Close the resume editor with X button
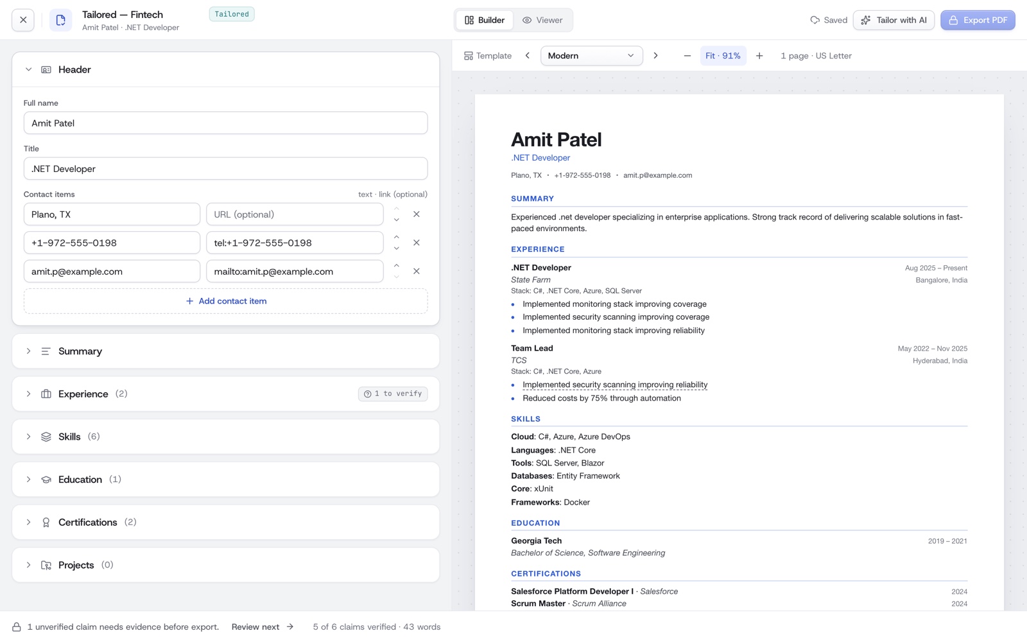The image size is (1027, 642). tap(23, 20)
